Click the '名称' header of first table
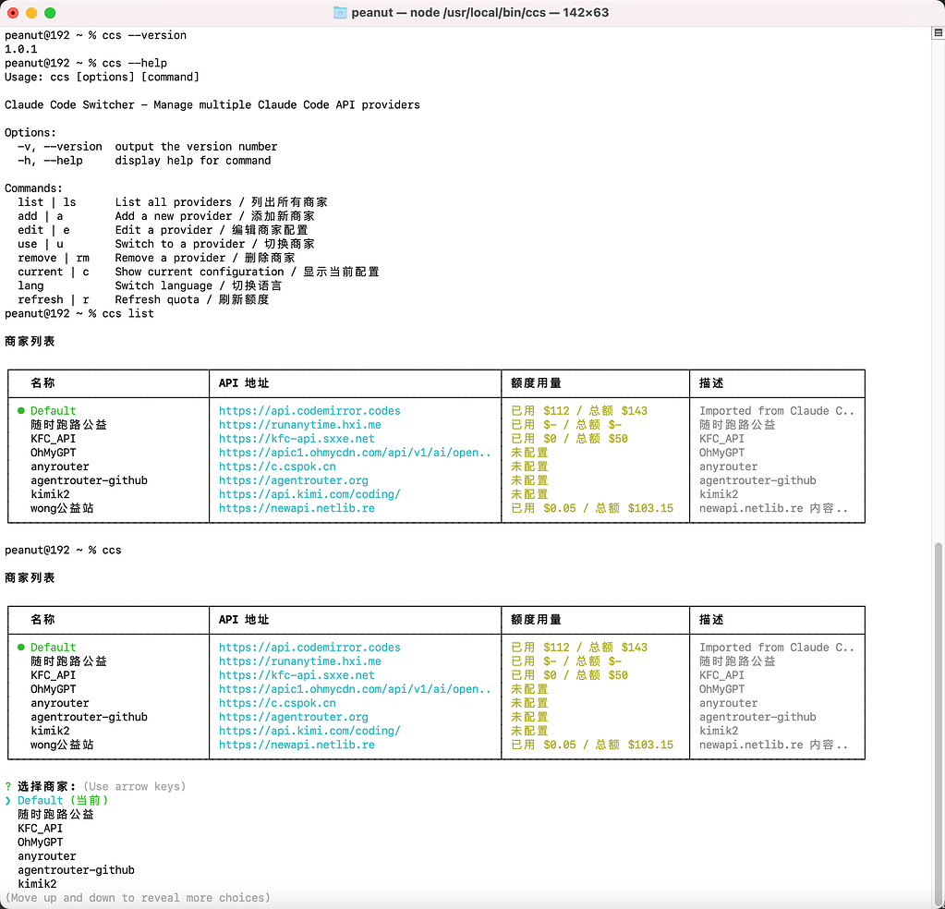This screenshot has width=945, height=909. tap(42, 382)
